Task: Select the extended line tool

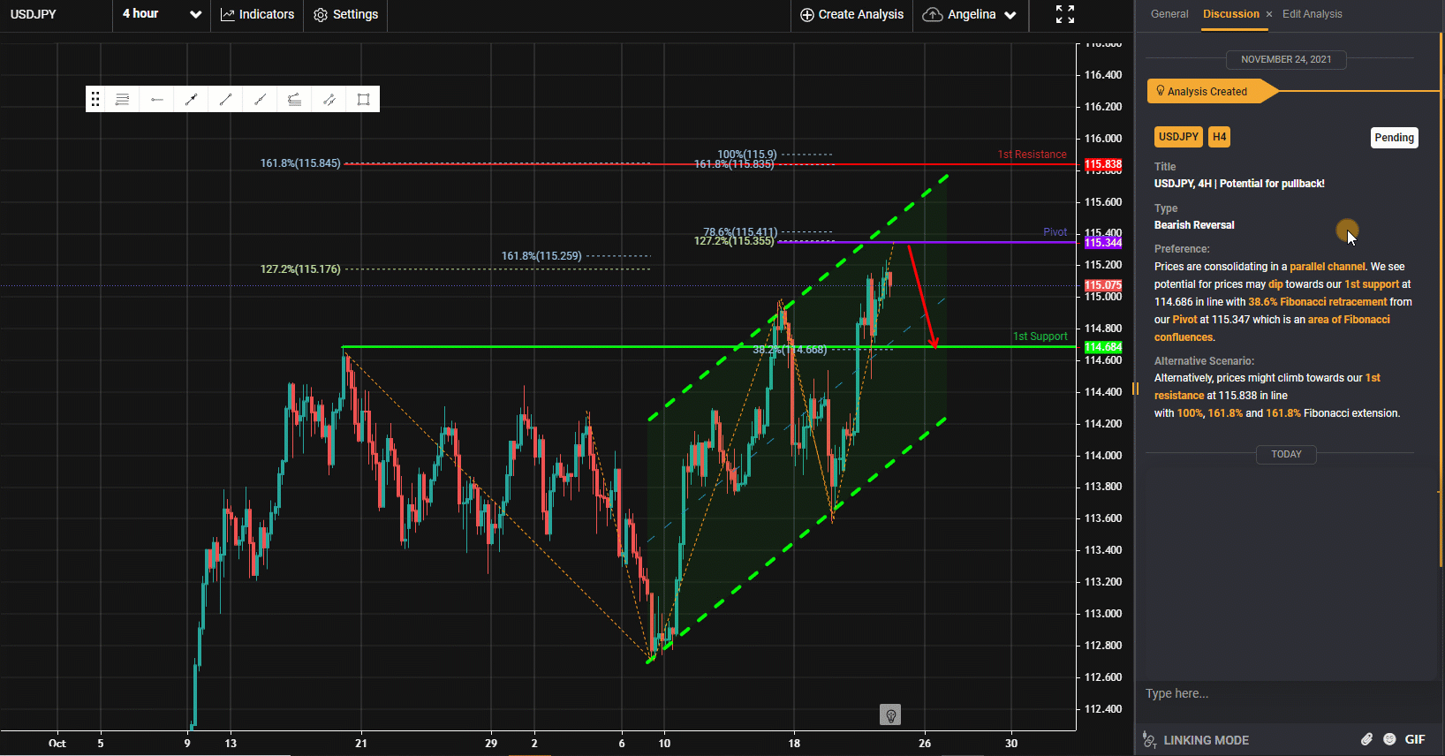Action: point(260,99)
